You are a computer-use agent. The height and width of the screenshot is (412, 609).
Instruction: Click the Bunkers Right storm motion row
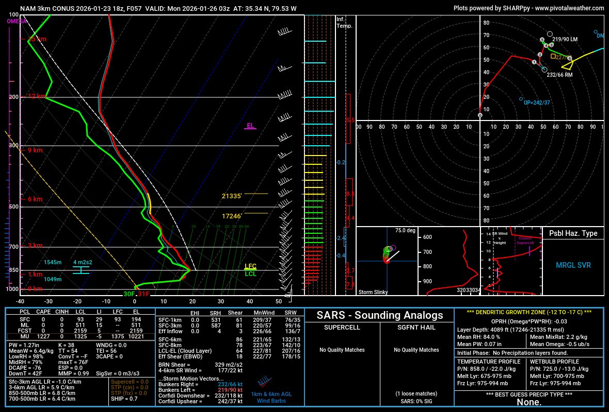(x=200, y=384)
